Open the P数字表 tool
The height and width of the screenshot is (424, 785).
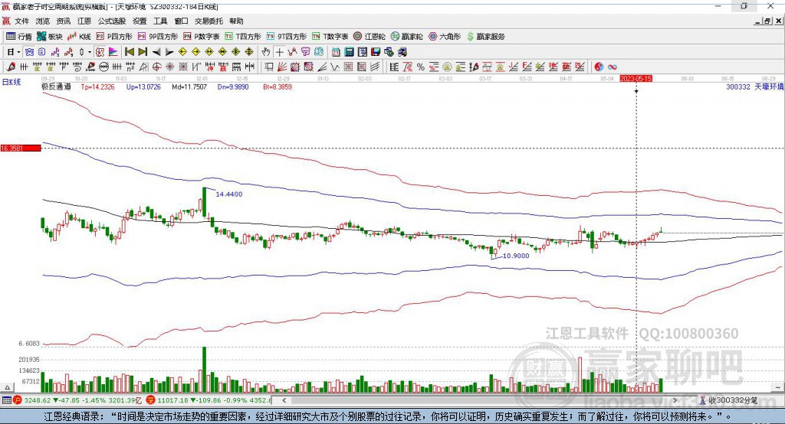click(x=201, y=37)
